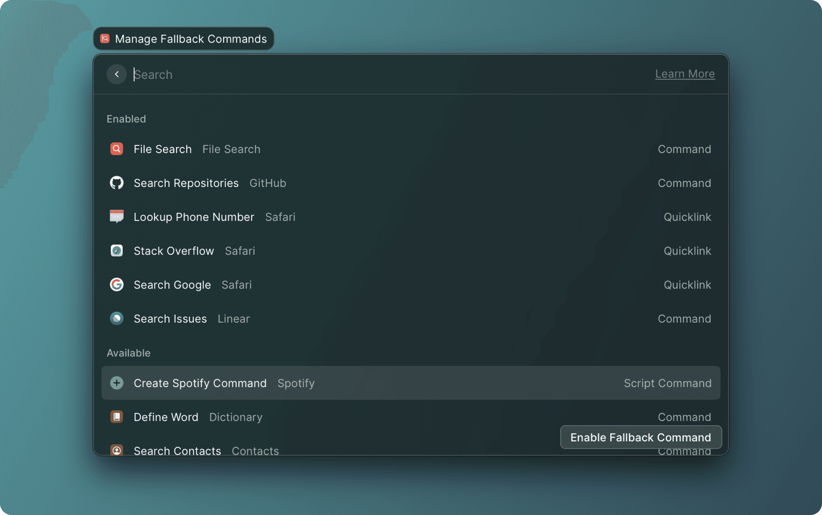Select the Search Issues Linear entry

[327, 319]
